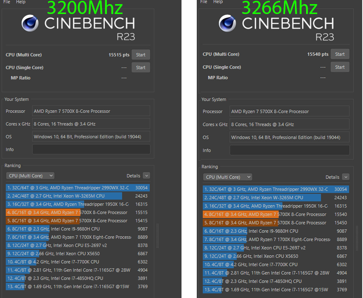Select Ryzen 5700X row scoring 15540
The width and height of the screenshot is (363, 298).
coord(276,214)
